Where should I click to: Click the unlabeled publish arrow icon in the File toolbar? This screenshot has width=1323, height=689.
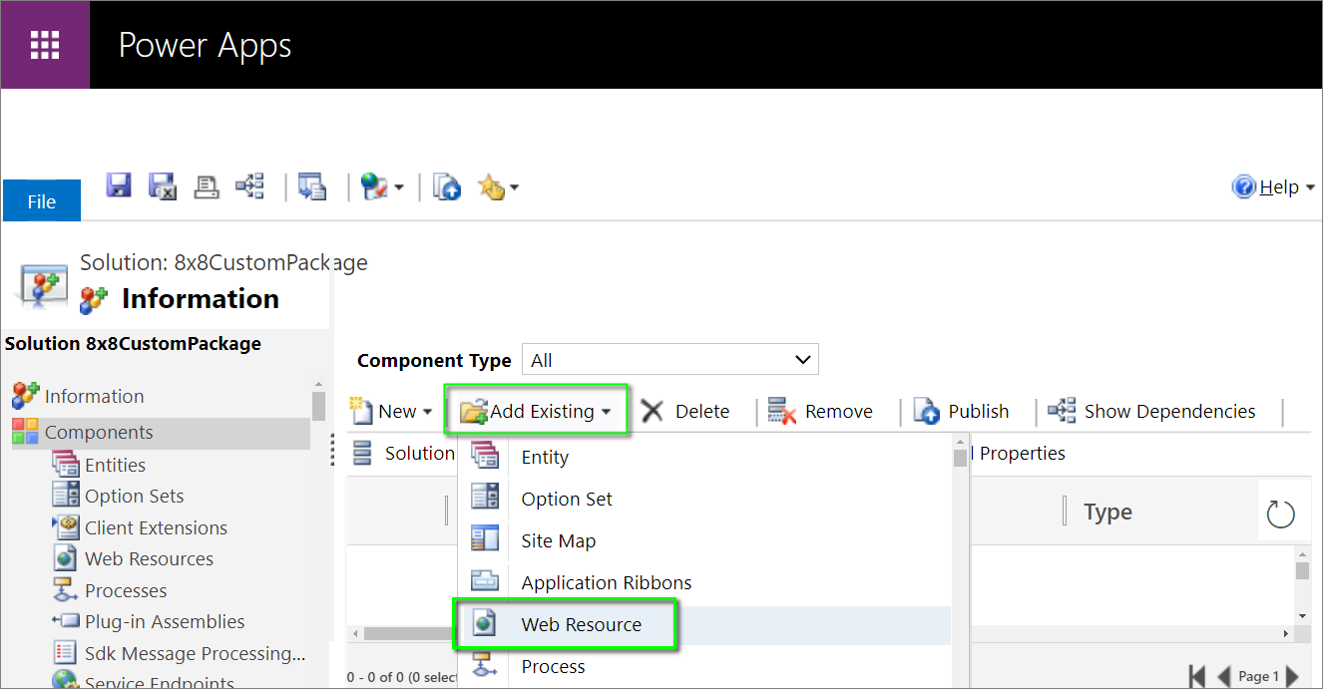[447, 186]
